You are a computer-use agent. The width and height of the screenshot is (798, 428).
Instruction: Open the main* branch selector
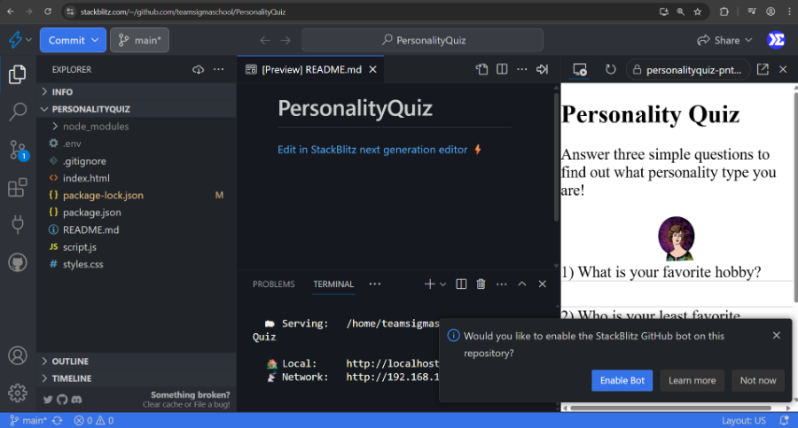[x=139, y=40]
